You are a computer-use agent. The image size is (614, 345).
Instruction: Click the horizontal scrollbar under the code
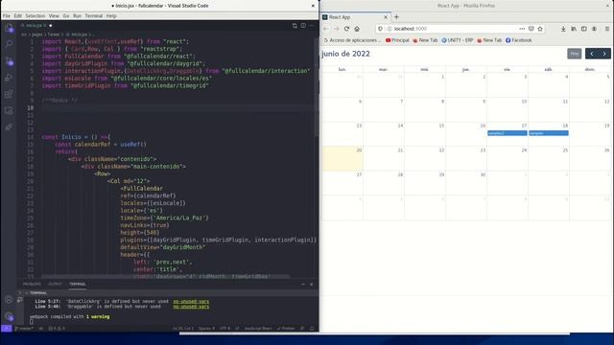coord(166,276)
